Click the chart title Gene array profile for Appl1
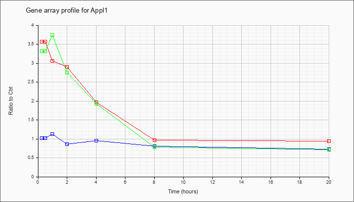The width and height of the screenshot is (354, 202). tap(67, 11)
